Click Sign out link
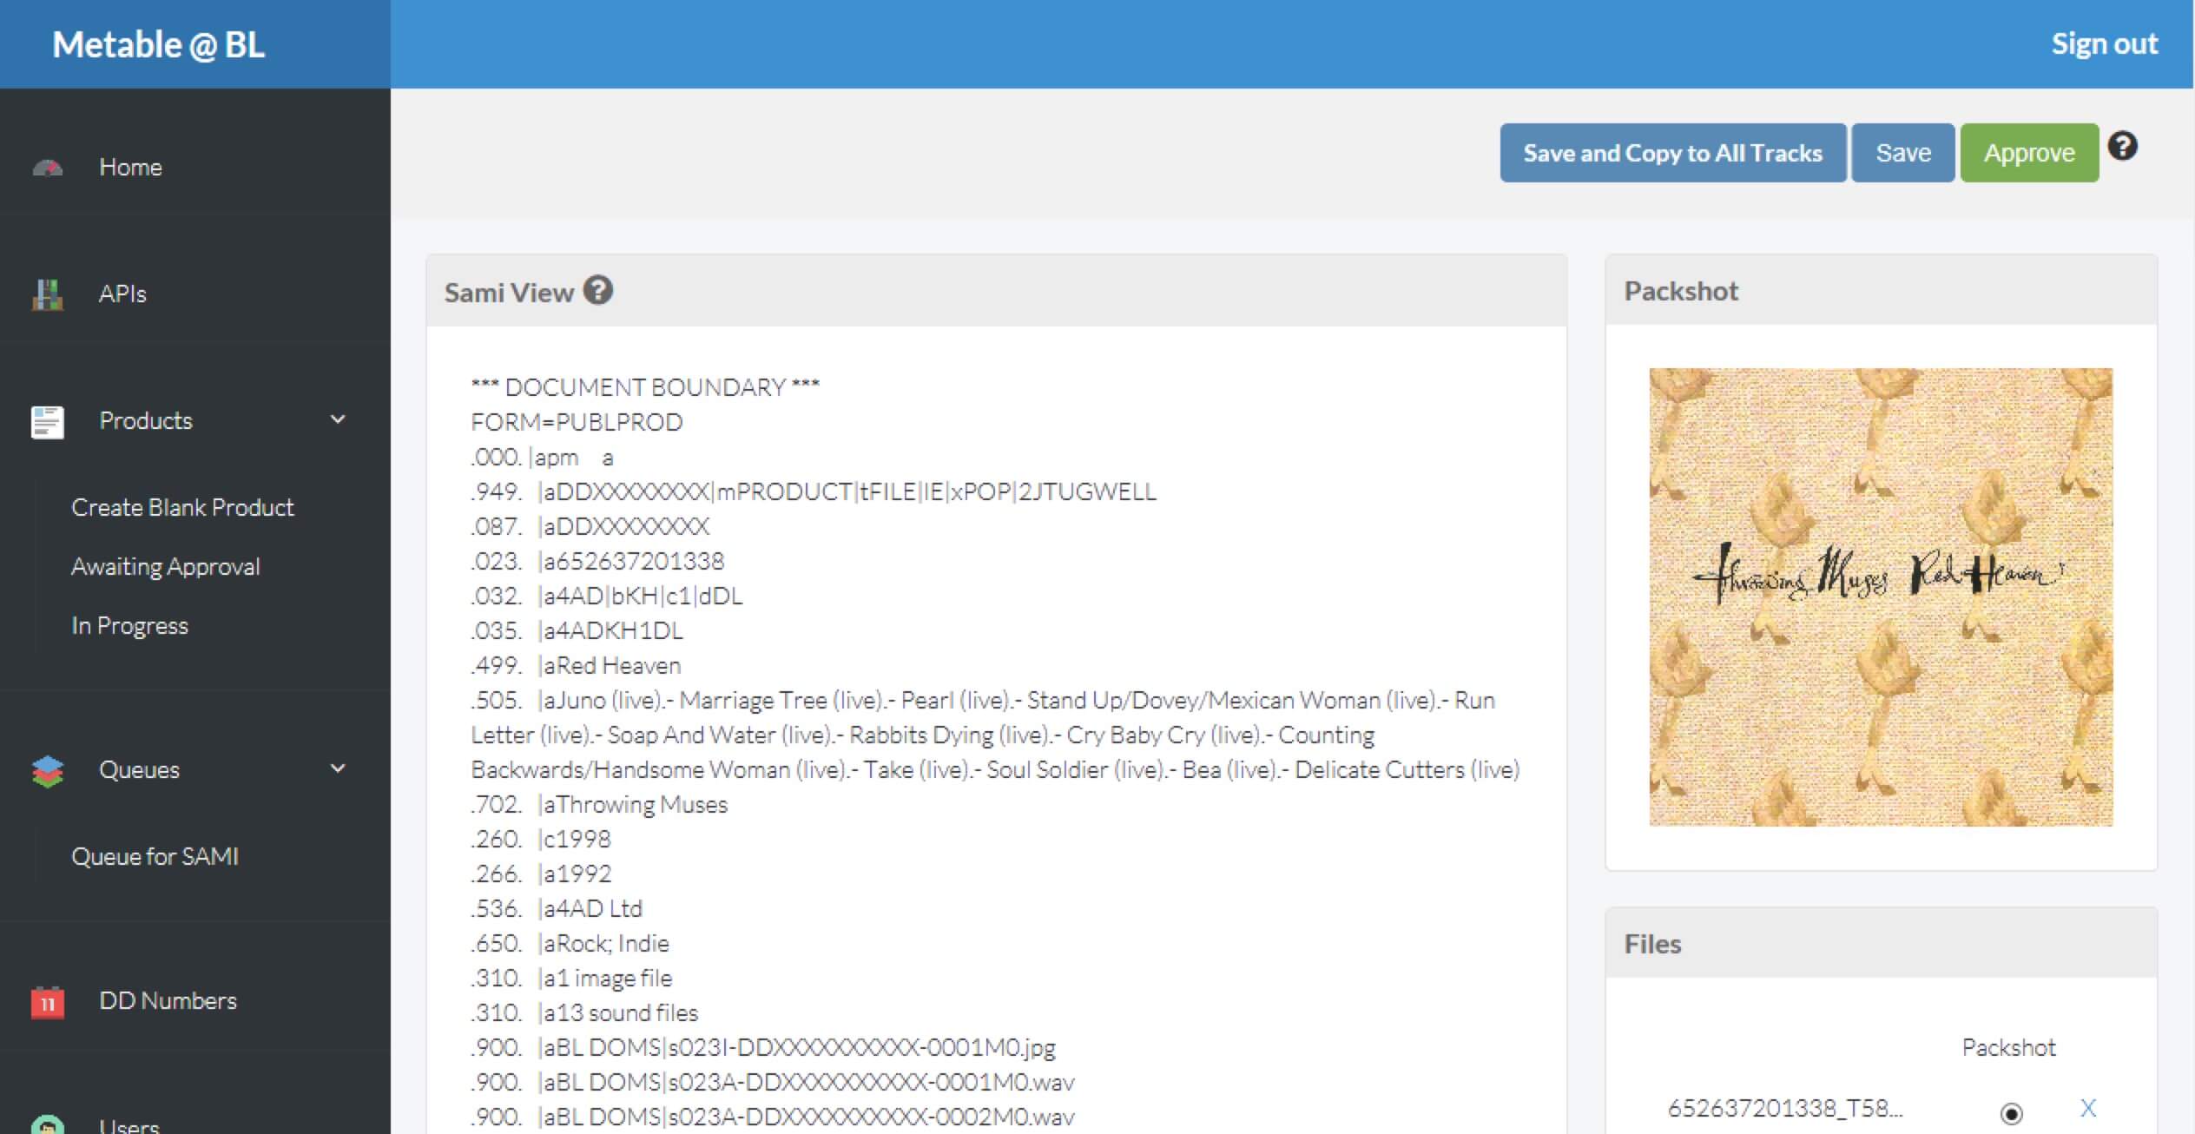Image resolution: width=2195 pixels, height=1134 pixels. click(2105, 43)
